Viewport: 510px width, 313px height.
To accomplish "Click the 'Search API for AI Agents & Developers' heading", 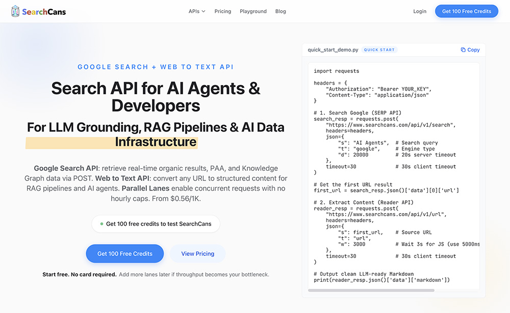I will pos(156,97).
